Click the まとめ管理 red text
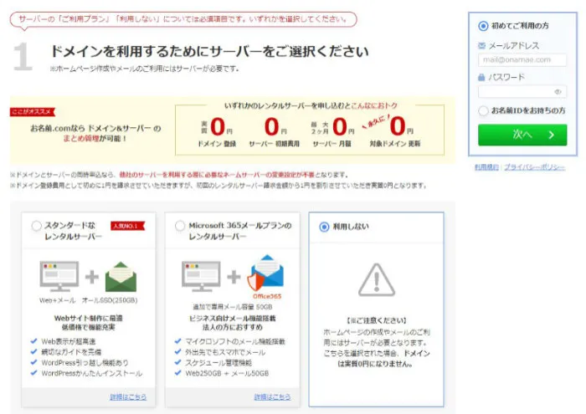 [80, 139]
